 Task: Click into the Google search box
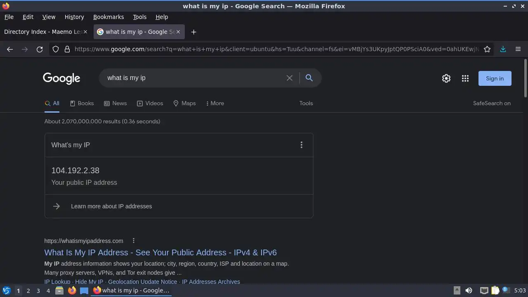[194, 78]
